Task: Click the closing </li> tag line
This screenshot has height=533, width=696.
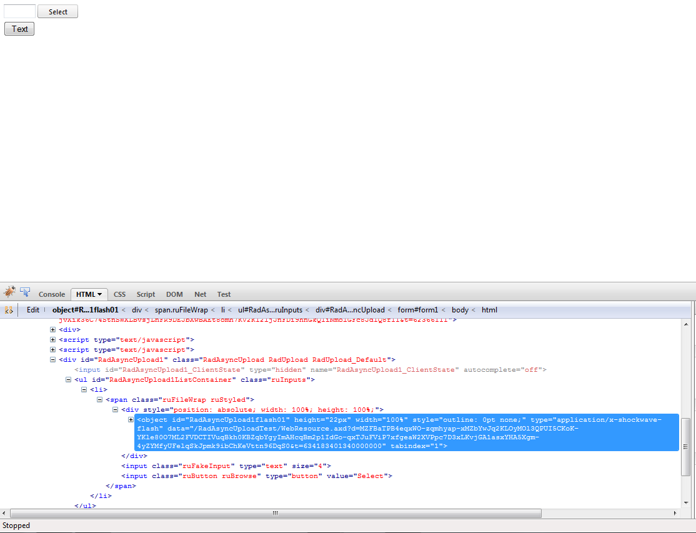Action: coord(101,496)
